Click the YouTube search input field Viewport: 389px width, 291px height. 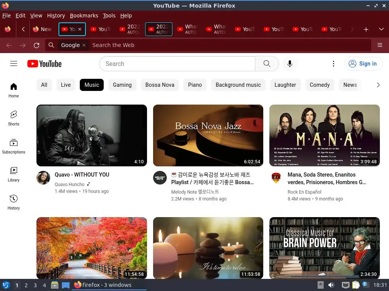click(x=177, y=64)
